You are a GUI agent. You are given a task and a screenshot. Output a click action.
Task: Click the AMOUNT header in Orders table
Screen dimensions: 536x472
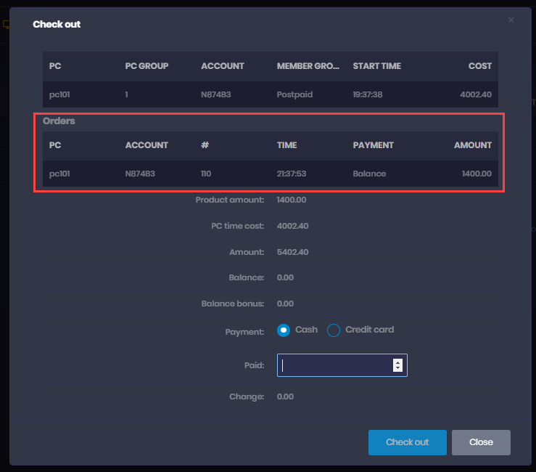[x=472, y=145]
